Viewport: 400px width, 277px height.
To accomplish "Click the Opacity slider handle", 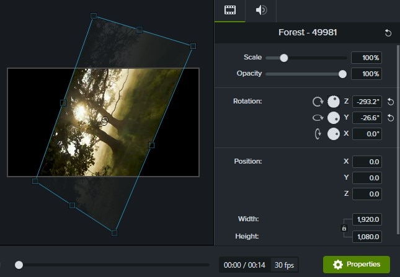I will (342, 74).
